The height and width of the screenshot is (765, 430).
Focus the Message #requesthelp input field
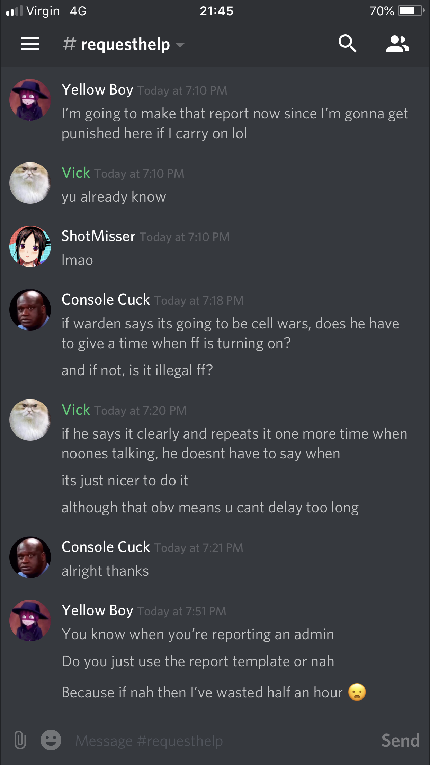pos(222,741)
